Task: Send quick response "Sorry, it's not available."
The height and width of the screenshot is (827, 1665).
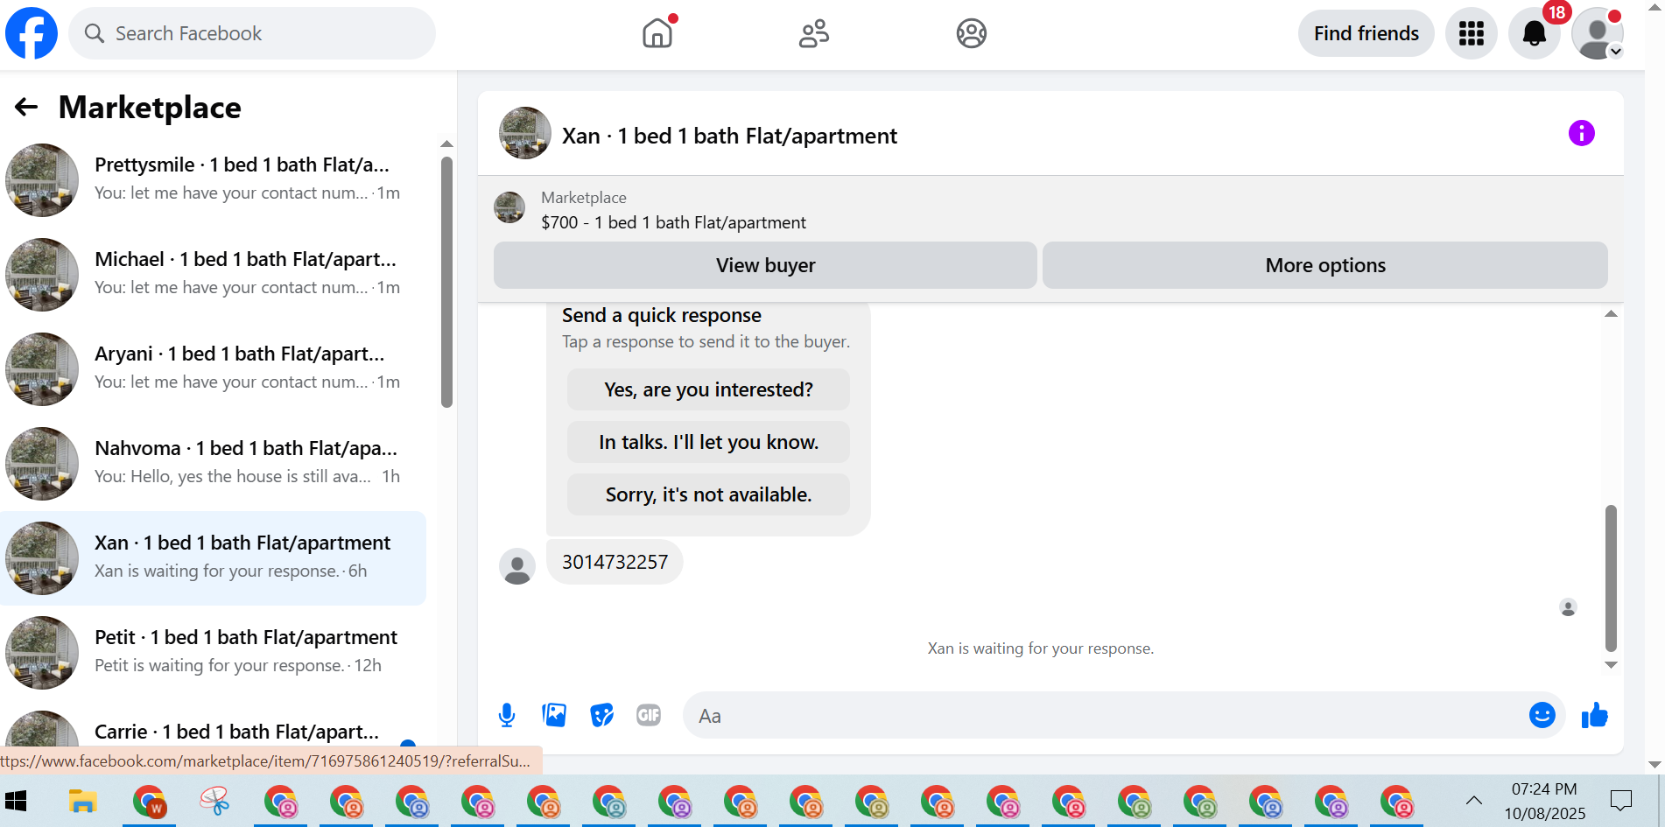Action: tap(708, 494)
